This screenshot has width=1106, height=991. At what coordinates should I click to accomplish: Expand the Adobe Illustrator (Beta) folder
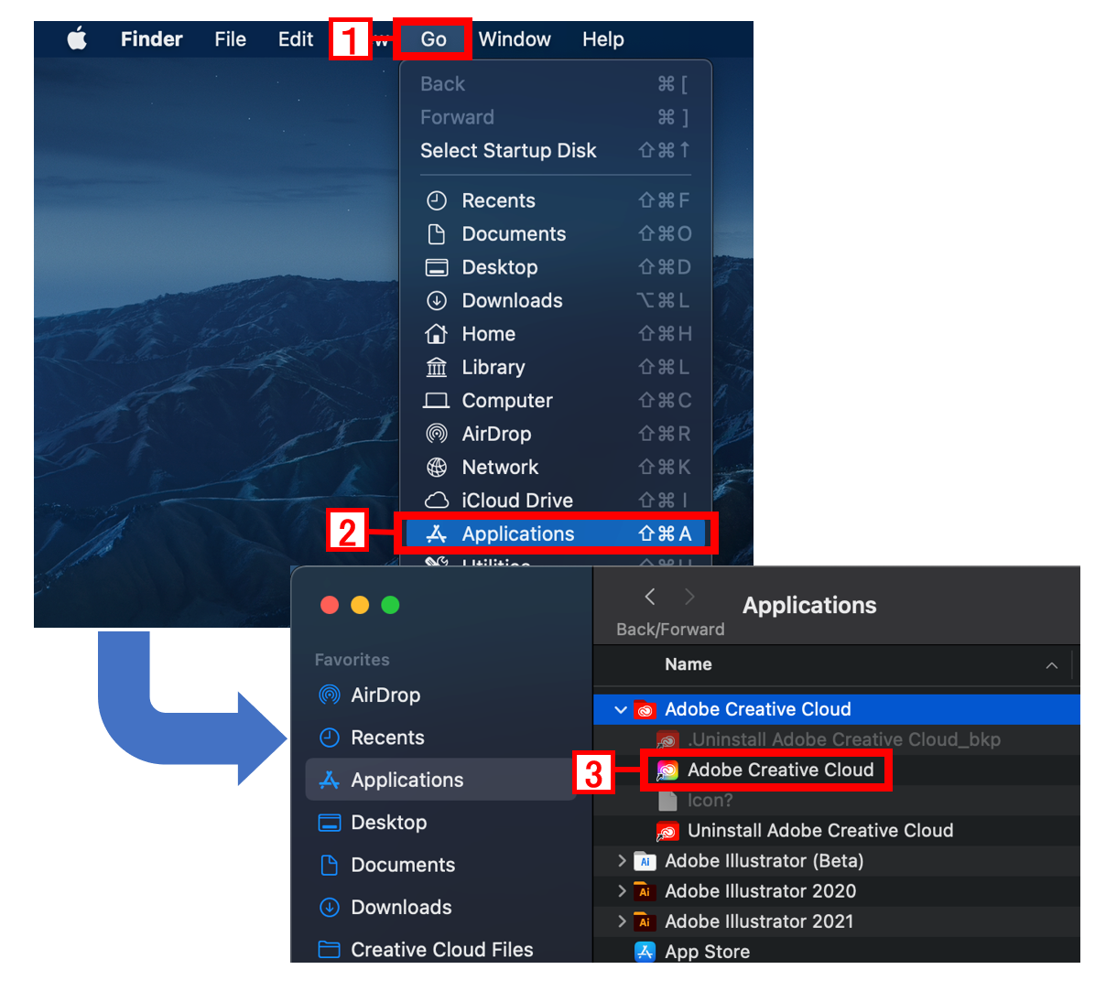point(622,860)
